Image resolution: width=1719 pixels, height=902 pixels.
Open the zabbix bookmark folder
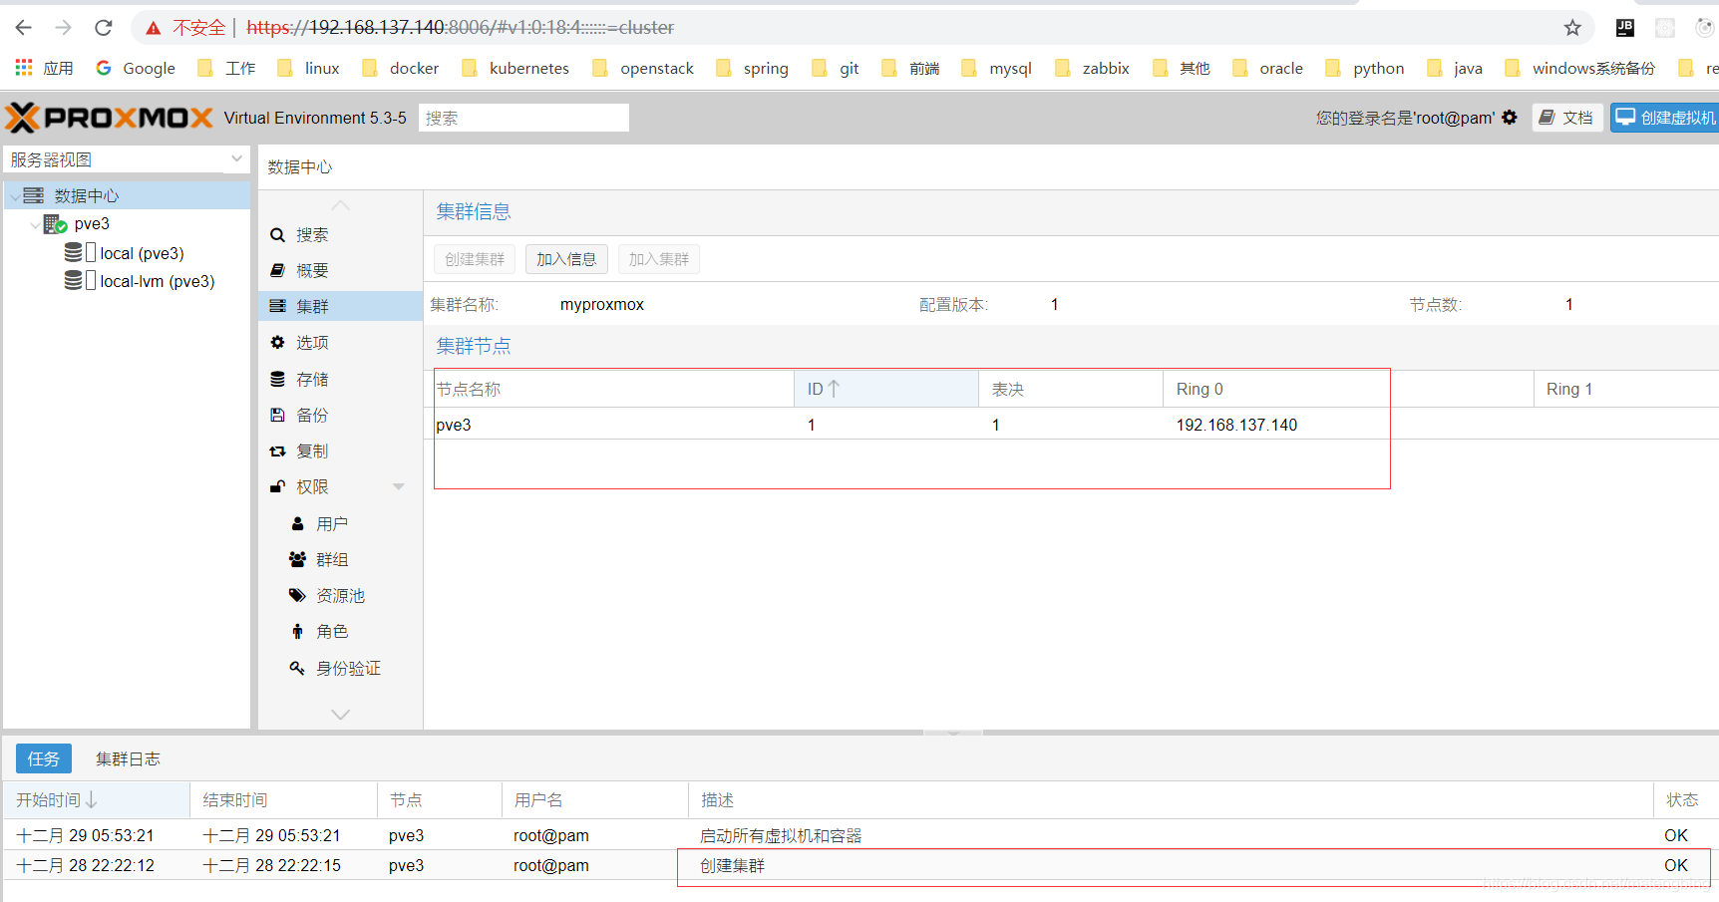click(1093, 68)
